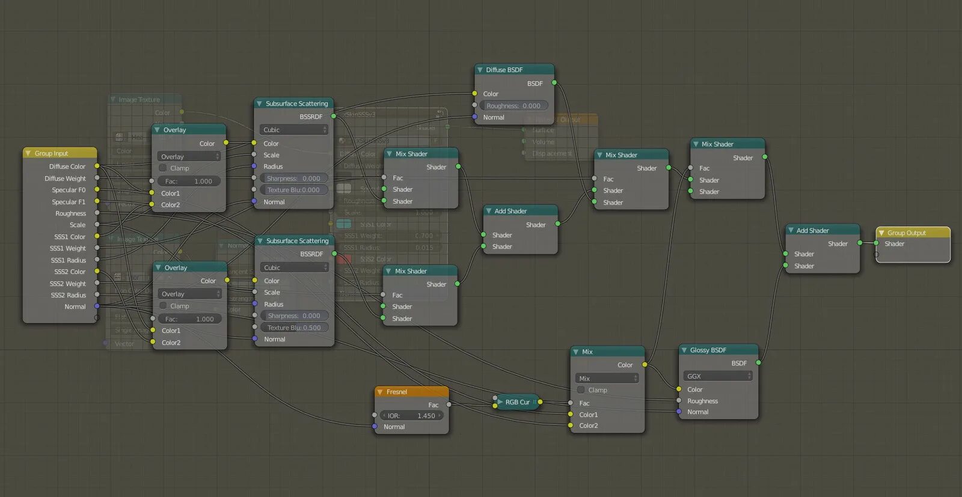Click the Fac output socket of Fresnel node

[x=449, y=404]
